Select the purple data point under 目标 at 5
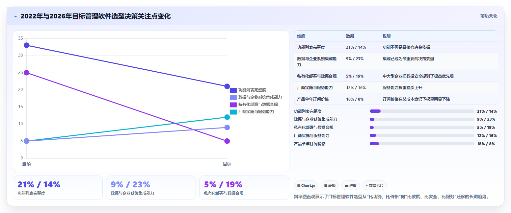Screen dimensions: 511x213 click(x=227, y=141)
